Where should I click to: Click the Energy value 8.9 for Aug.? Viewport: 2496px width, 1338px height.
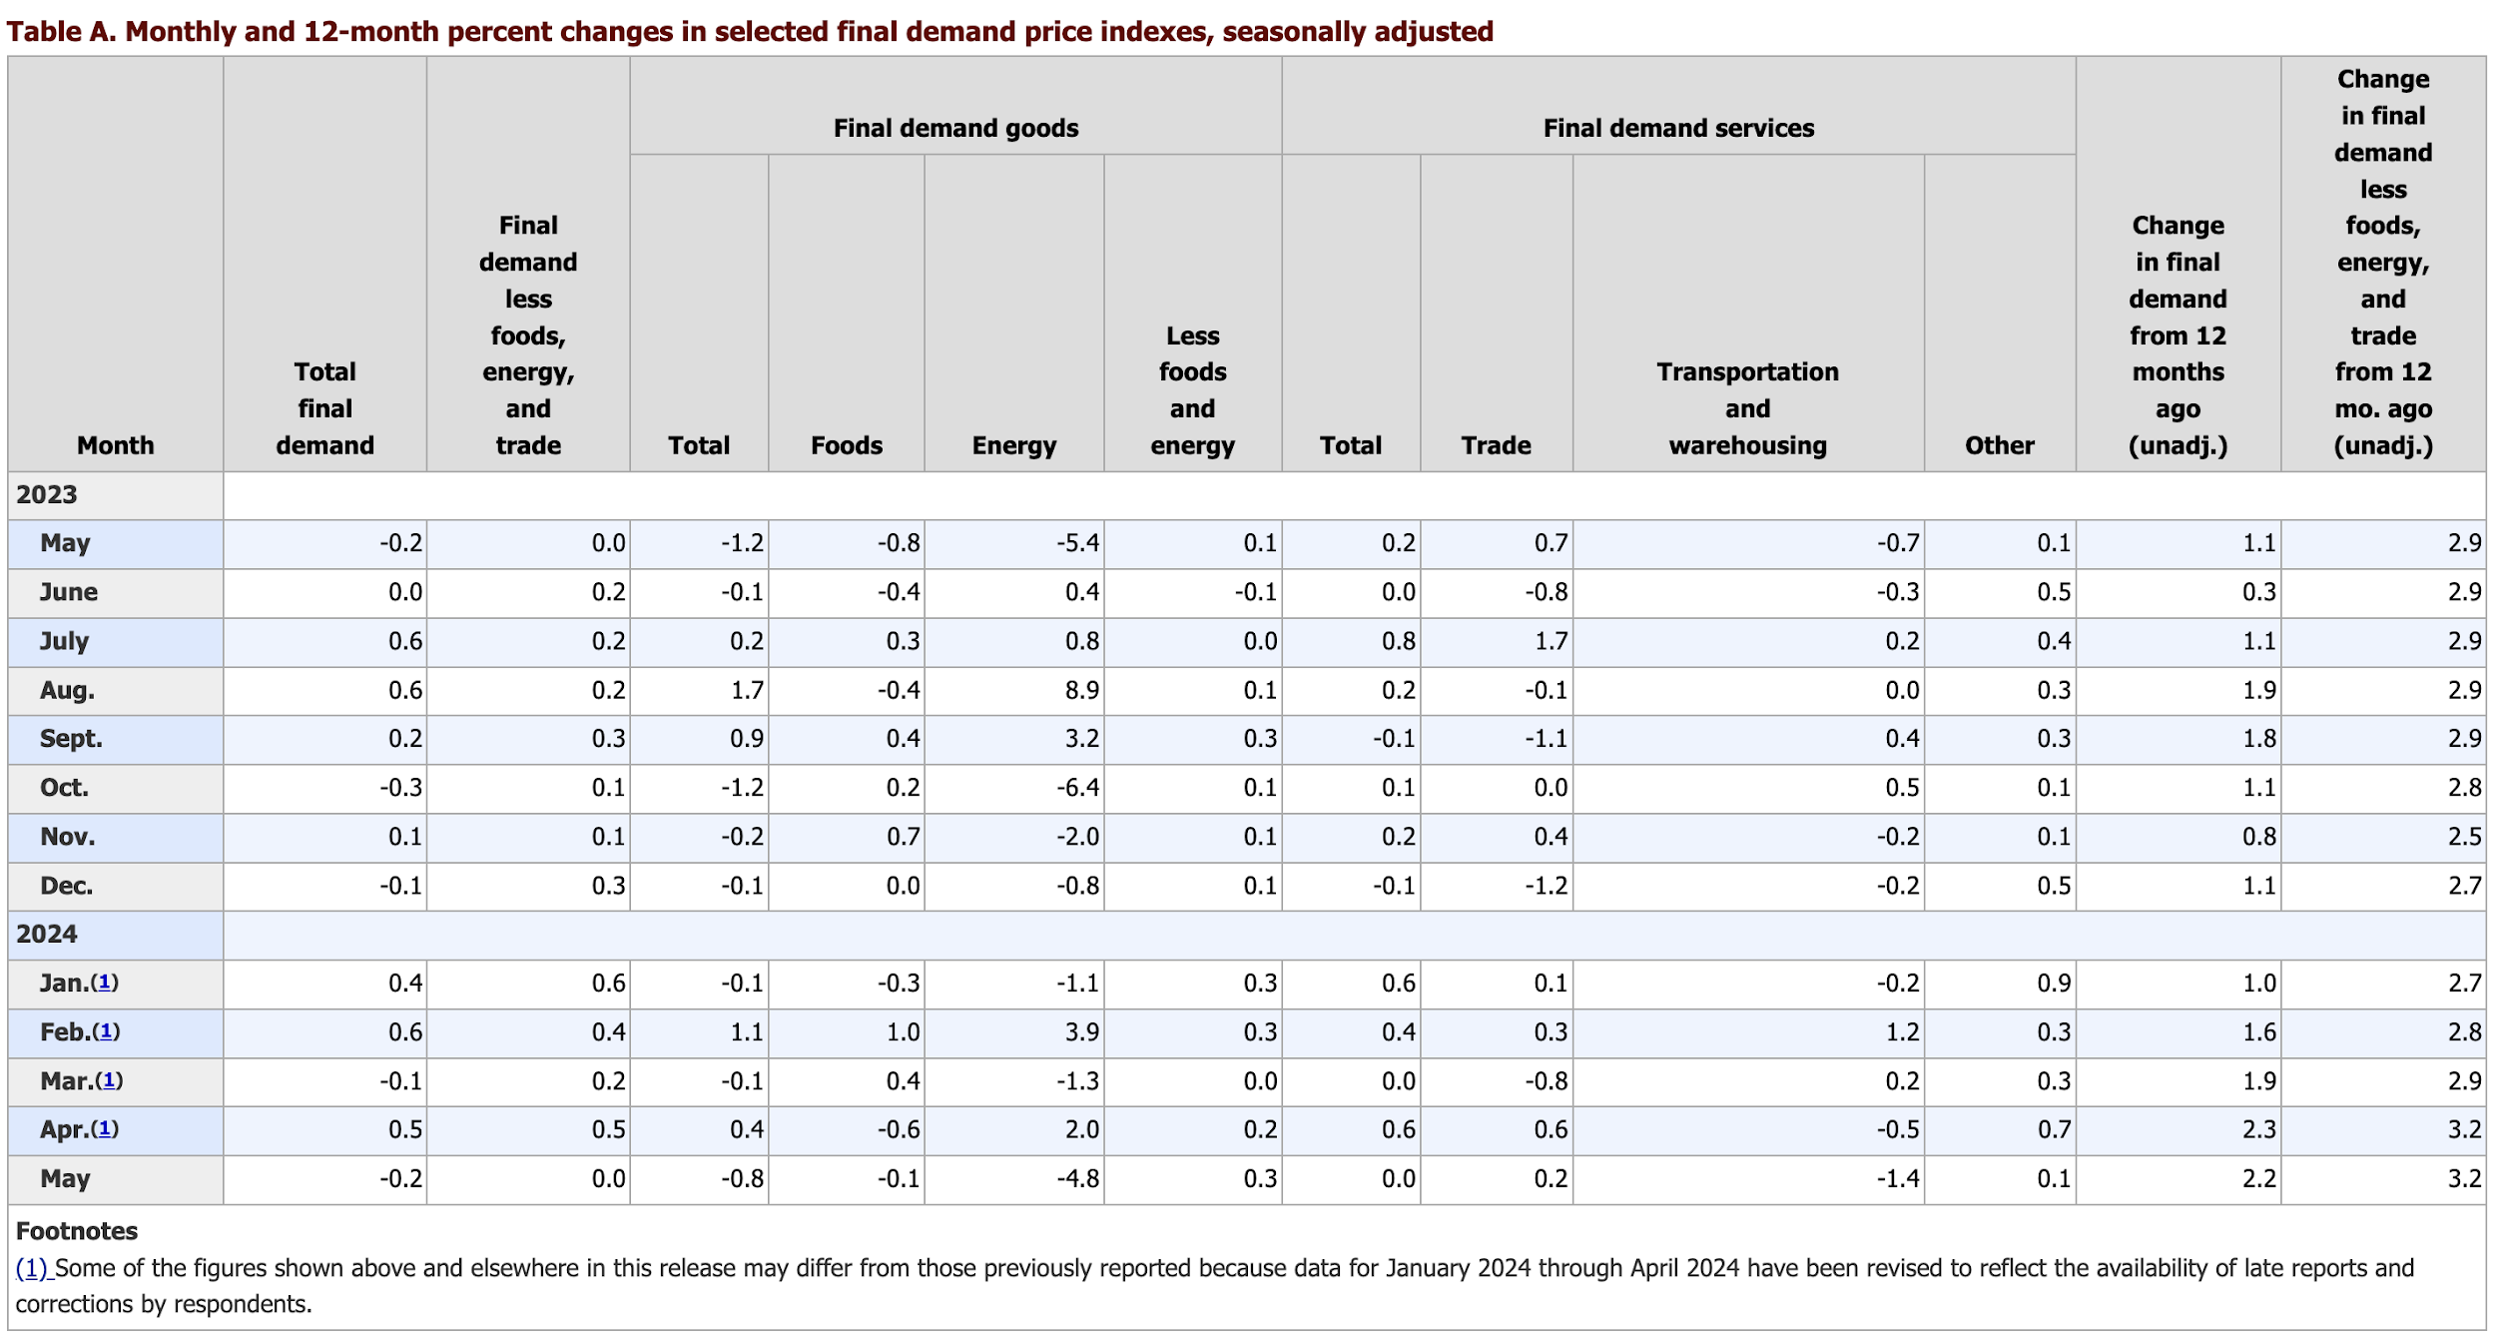pyautogui.click(x=1081, y=691)
